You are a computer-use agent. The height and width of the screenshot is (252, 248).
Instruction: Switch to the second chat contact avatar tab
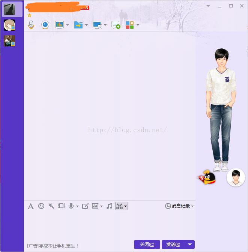coord(9,25)
